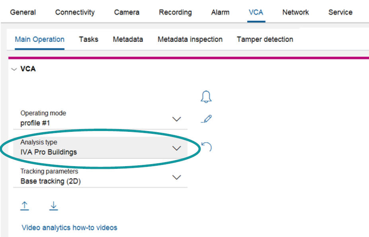Screen dimensions: 369x237
Task: Open Video analytics how-to videos
Action: (69, 227)
